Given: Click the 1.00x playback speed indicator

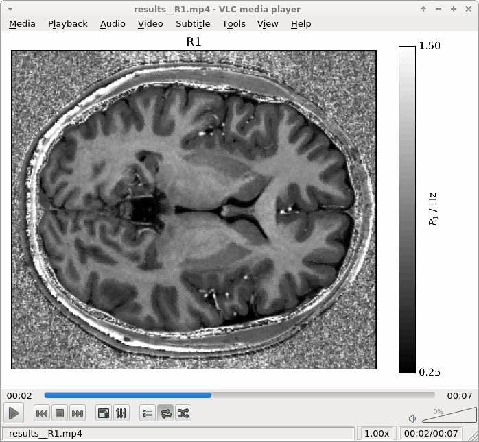Looking at the screenshot, I should [376, 434].
